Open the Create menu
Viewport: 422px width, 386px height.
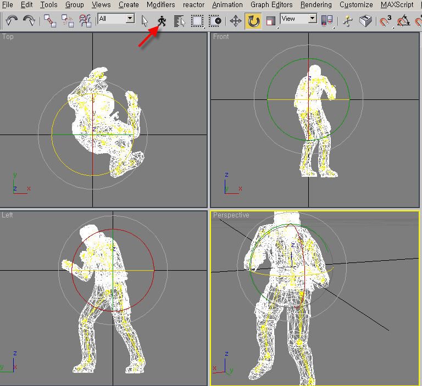(x=129, y=4)
